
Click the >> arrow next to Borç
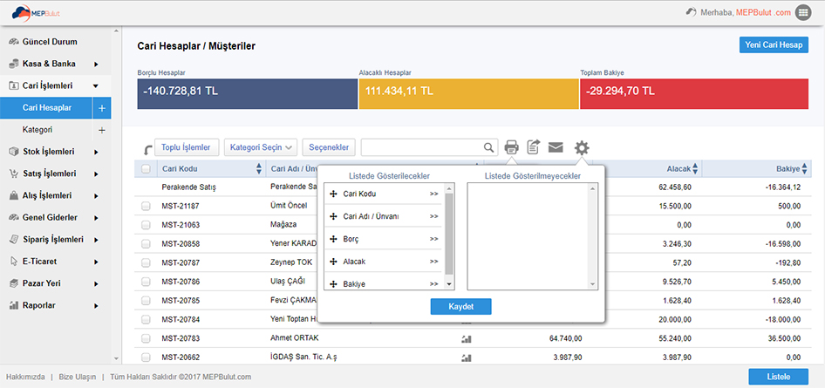pos(433,239)
